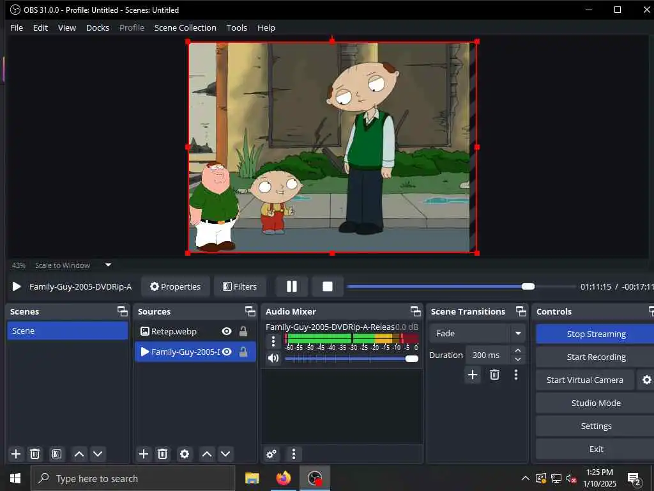Pop out the Sources dock

pos(250,311)
